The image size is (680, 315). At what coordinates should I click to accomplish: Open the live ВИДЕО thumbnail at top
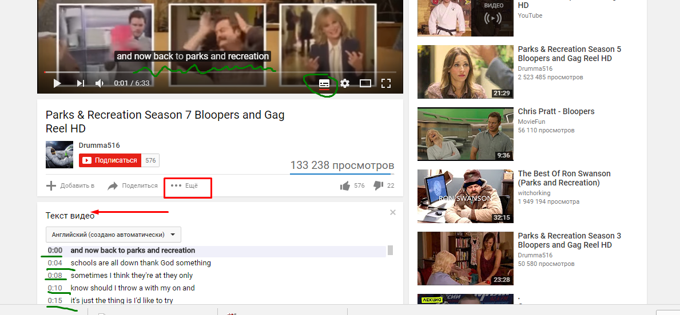click(x=466, y=18)
